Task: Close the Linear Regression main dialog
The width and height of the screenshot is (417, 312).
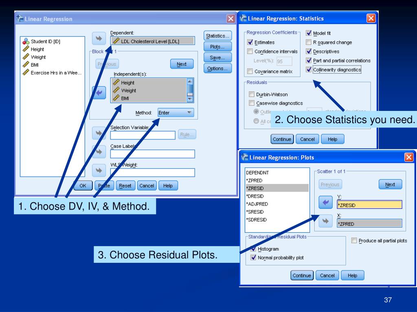Action: (x=230, y=19)
